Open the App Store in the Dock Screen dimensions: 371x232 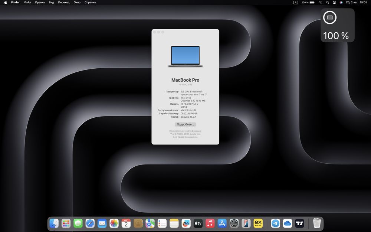222,223
